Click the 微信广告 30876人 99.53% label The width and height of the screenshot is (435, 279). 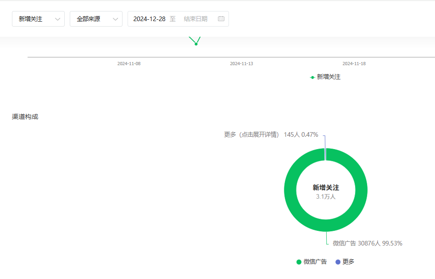367,243
